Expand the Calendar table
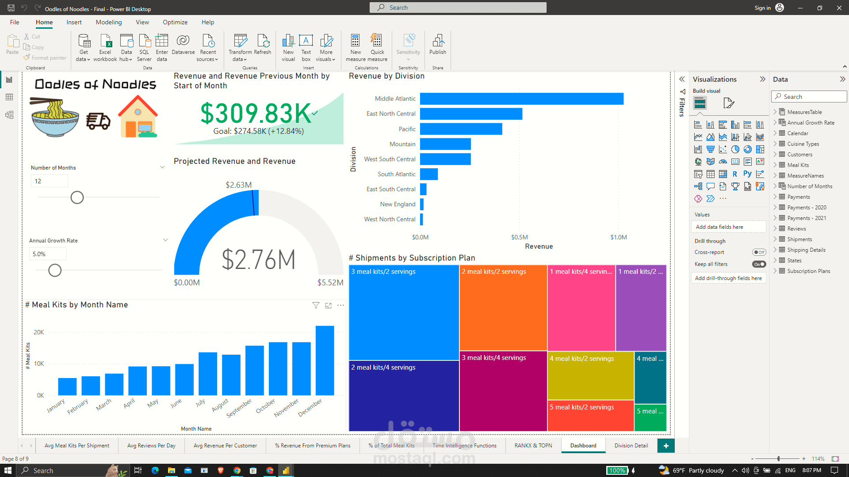849x477 pixels. (x=775, y=133)
